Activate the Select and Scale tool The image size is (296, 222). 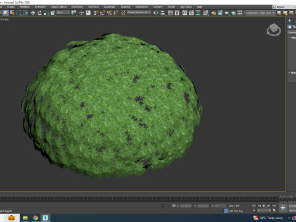pos(46,13)
